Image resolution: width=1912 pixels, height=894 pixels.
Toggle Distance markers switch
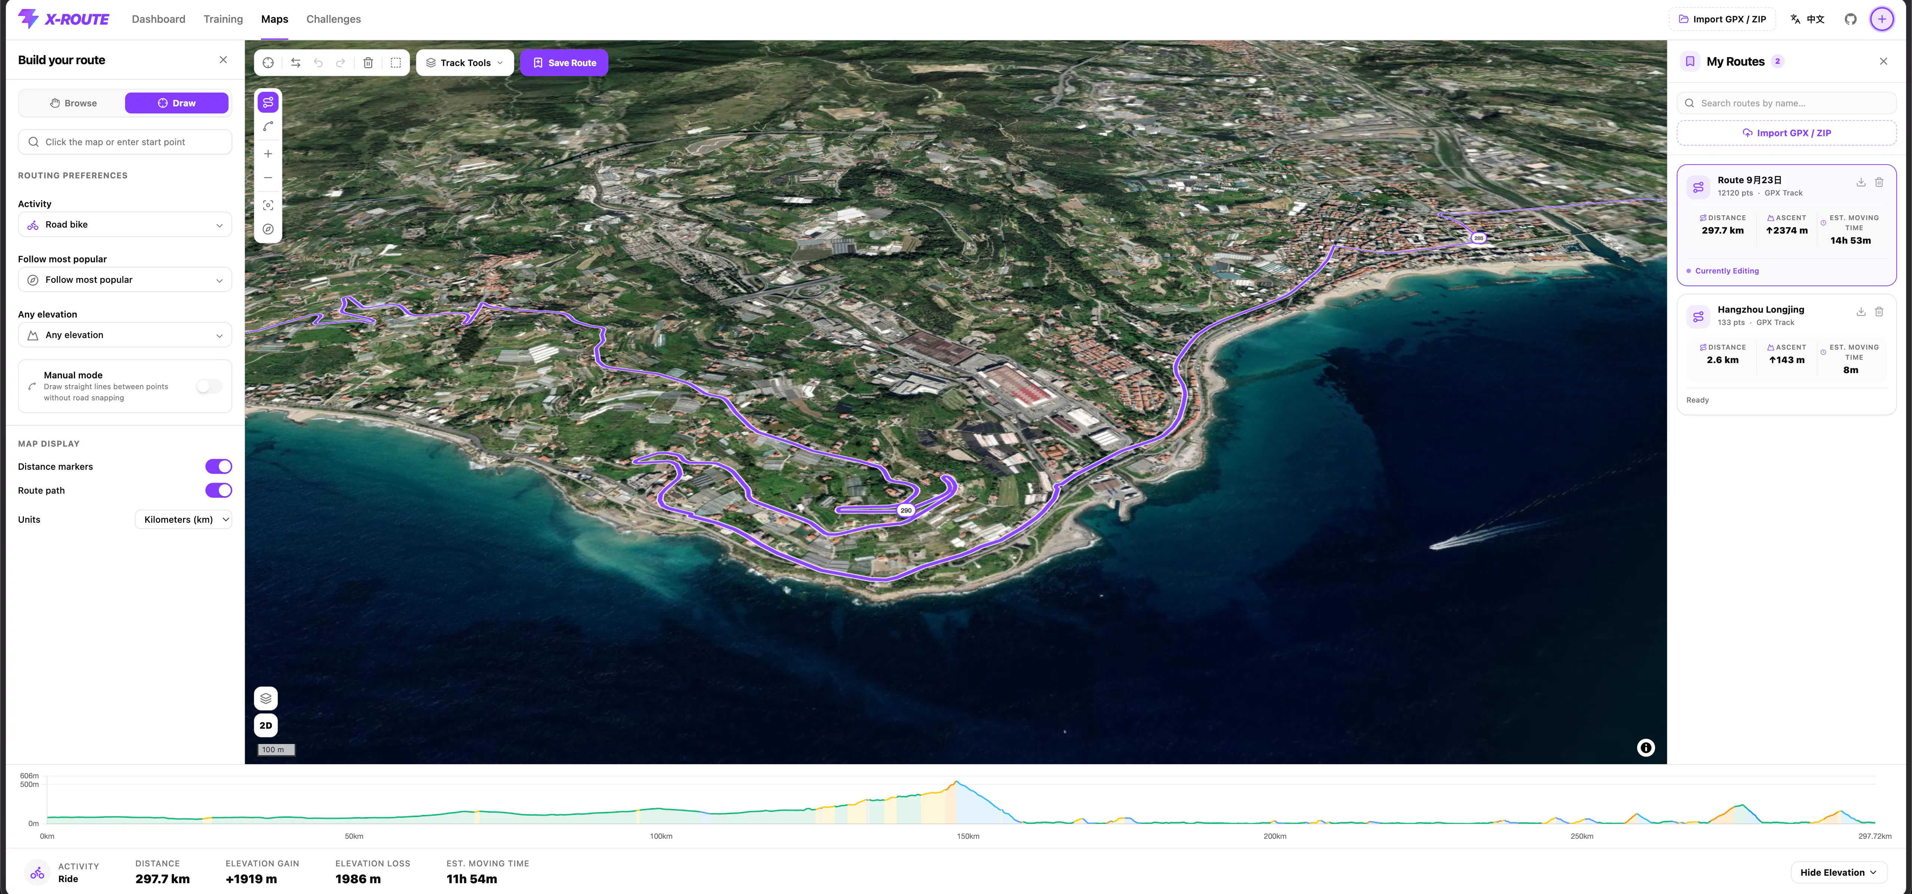tap(218, 467)
